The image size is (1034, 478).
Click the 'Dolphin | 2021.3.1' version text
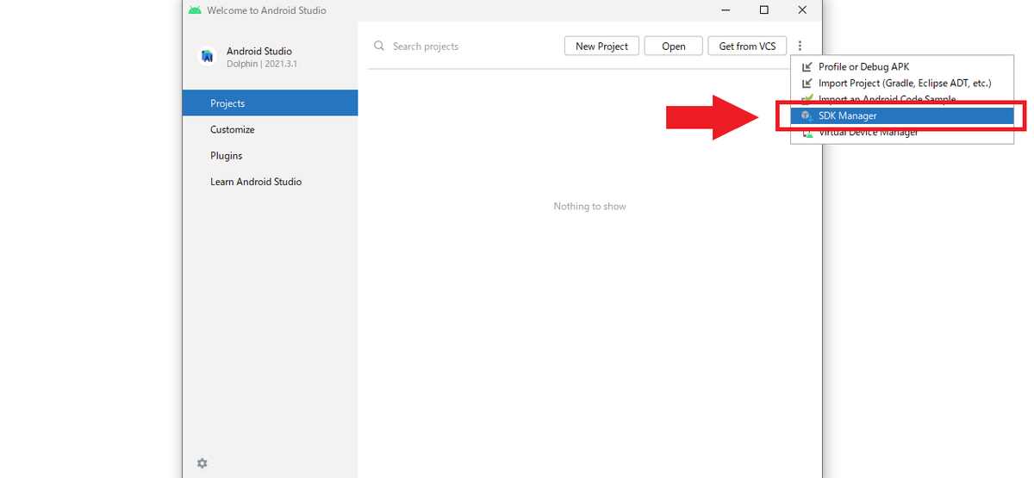[x=262, y=64]
